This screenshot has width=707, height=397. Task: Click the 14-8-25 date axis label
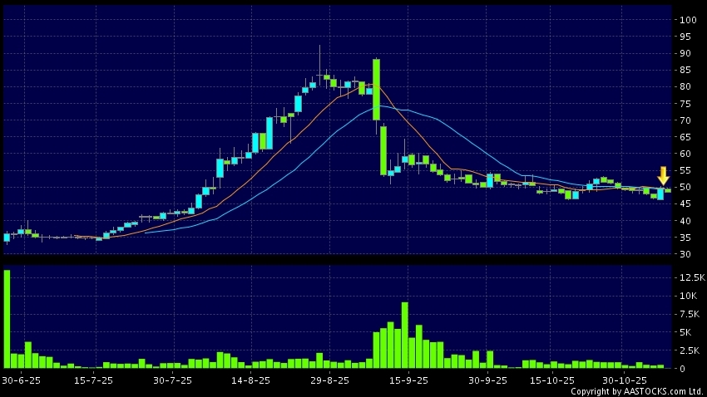point(250,380)
